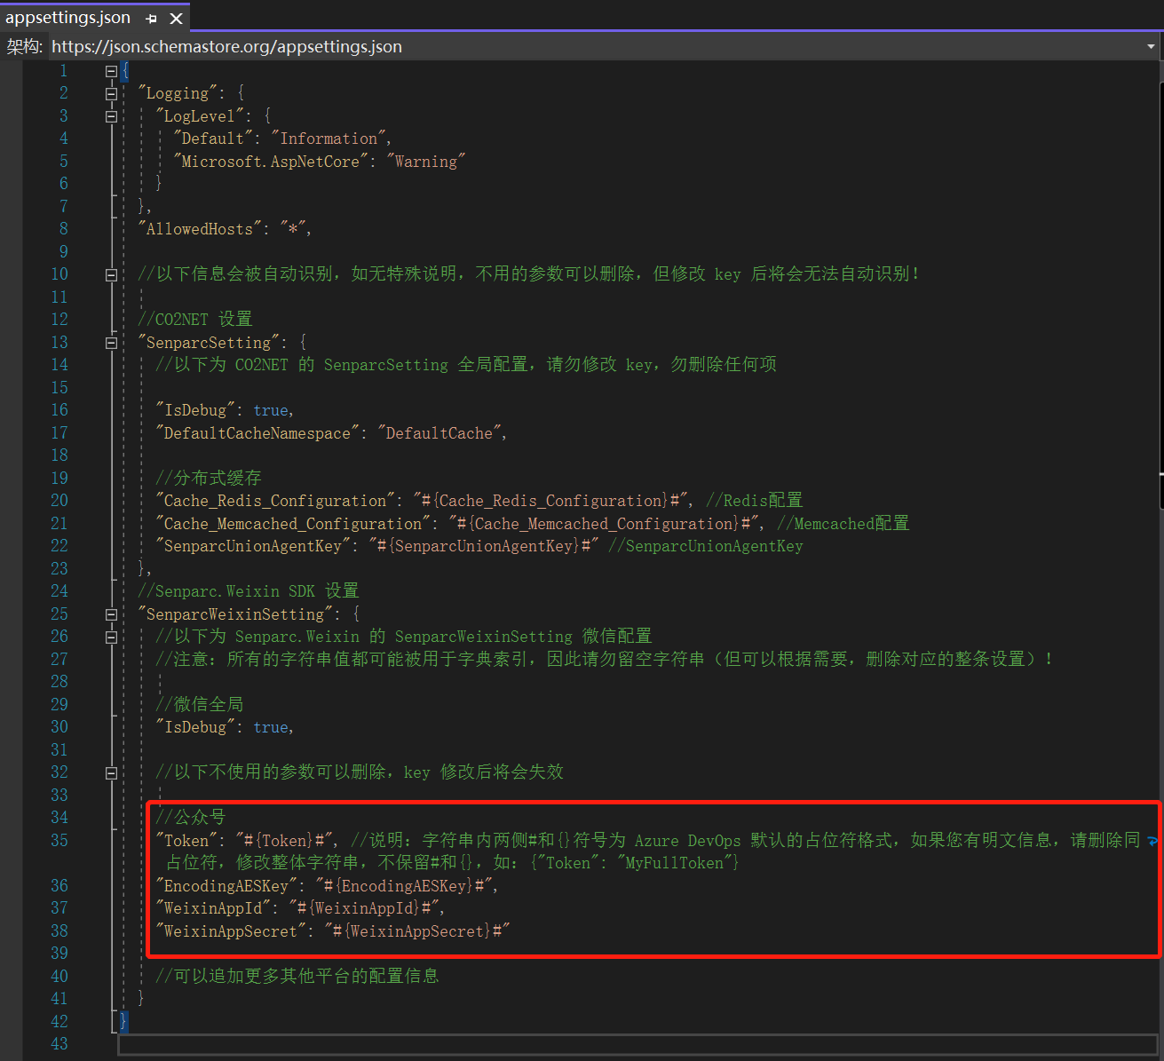Click the true value on line 16
The width and height of the screenshot is (1164, 1061).
point(271,410)
